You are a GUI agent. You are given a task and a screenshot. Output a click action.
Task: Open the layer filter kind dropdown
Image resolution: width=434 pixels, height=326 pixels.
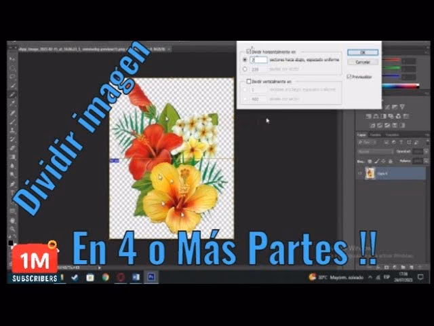367,143
